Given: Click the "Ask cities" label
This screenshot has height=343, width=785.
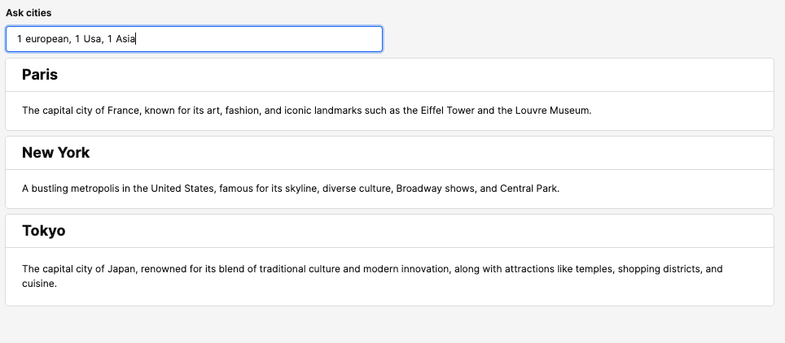Looking at the screenshot, I should coord(29,13).
